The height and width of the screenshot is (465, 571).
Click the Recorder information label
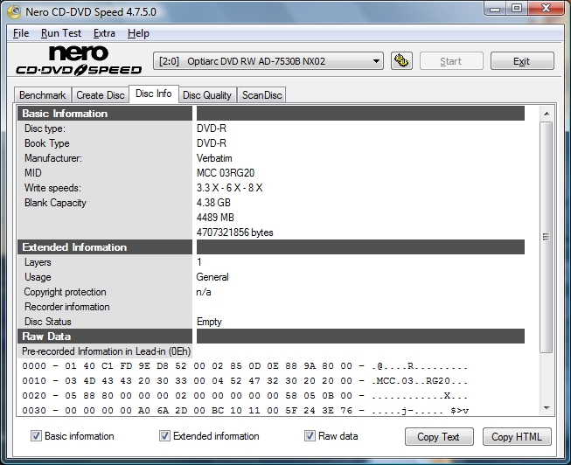coord(67,307)
